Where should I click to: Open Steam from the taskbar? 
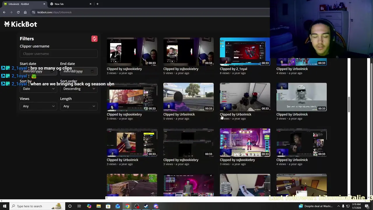tap(146, 206)
